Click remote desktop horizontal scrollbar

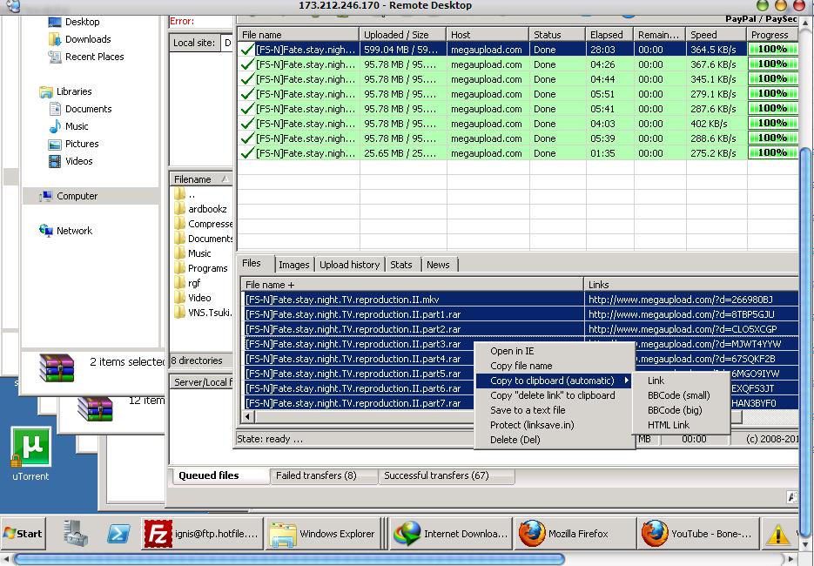click(x=289, y=559)
